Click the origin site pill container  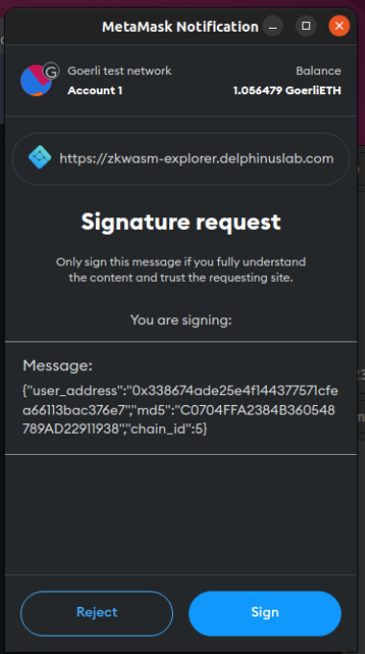click(181, 159)
